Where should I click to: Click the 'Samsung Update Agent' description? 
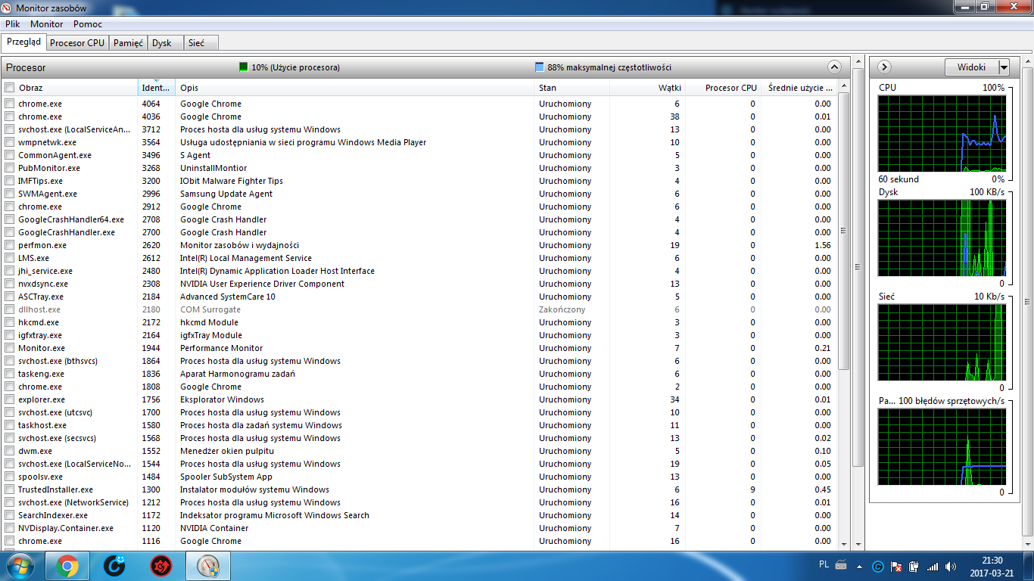coord(226,194)
